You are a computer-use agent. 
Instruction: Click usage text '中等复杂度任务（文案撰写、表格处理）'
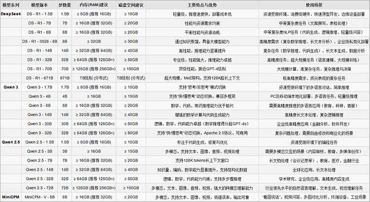314,24
